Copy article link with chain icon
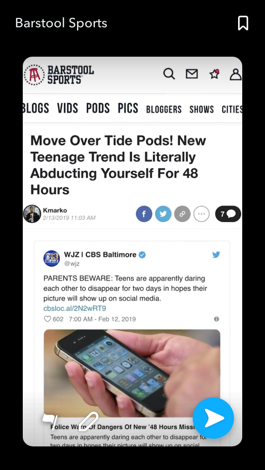Image resolution: width=265 pixels, height=470 pixels. (x=183, y=214)
